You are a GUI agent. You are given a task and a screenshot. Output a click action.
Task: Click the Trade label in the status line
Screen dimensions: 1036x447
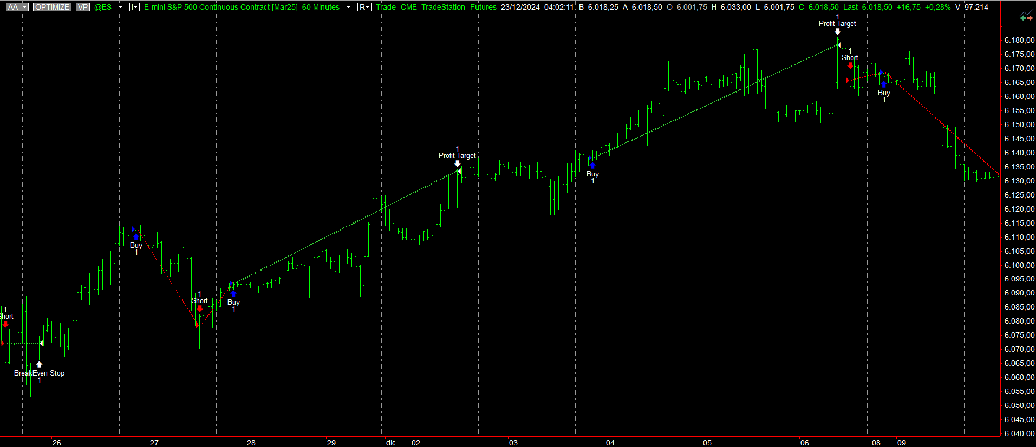[x=386, y=7]
